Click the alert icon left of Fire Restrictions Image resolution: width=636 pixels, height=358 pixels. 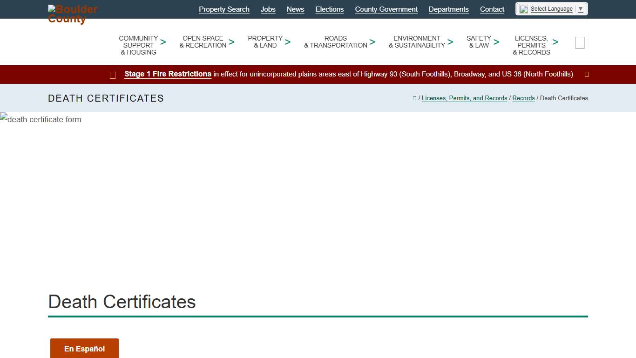click(113, 75)
